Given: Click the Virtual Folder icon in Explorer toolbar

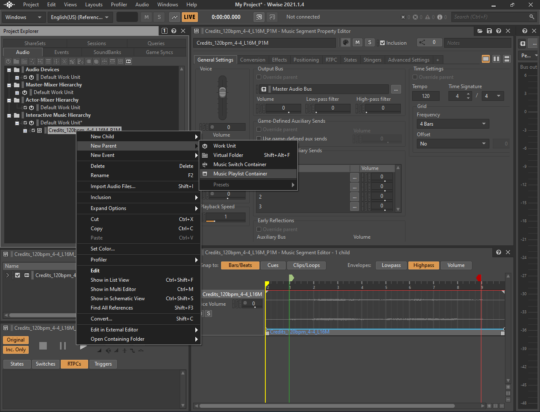Looking at the screenshot, I should point(24,61).
